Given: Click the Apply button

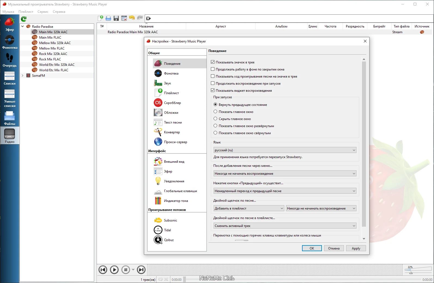Looking at the screenshot, I should pyautogui.click(x=356, y=248).
